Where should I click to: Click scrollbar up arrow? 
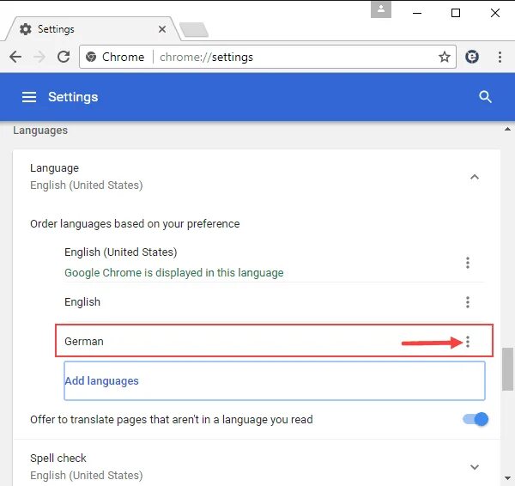coord(507,129)
